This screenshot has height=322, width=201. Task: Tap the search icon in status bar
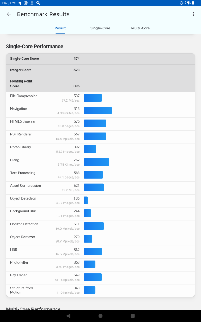[x=38, y=3]
